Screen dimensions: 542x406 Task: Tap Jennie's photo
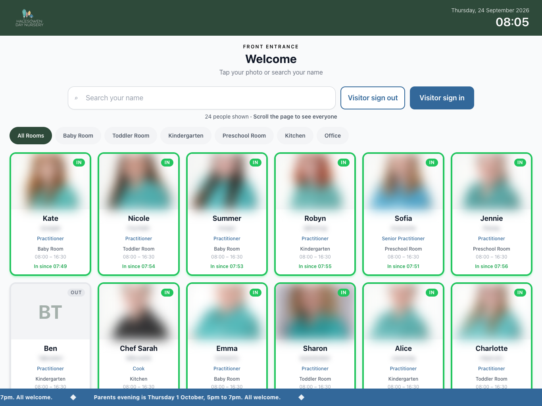pyautogui.click(x=492, y=182)
